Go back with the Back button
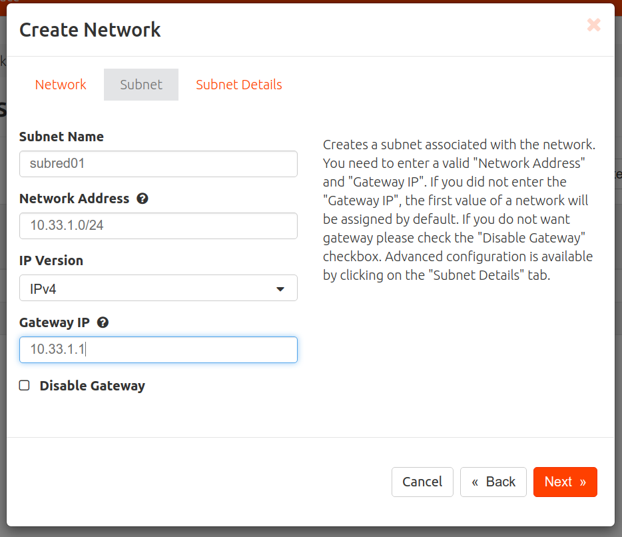This screenshot has width=622, height=537. click(493, 482)
